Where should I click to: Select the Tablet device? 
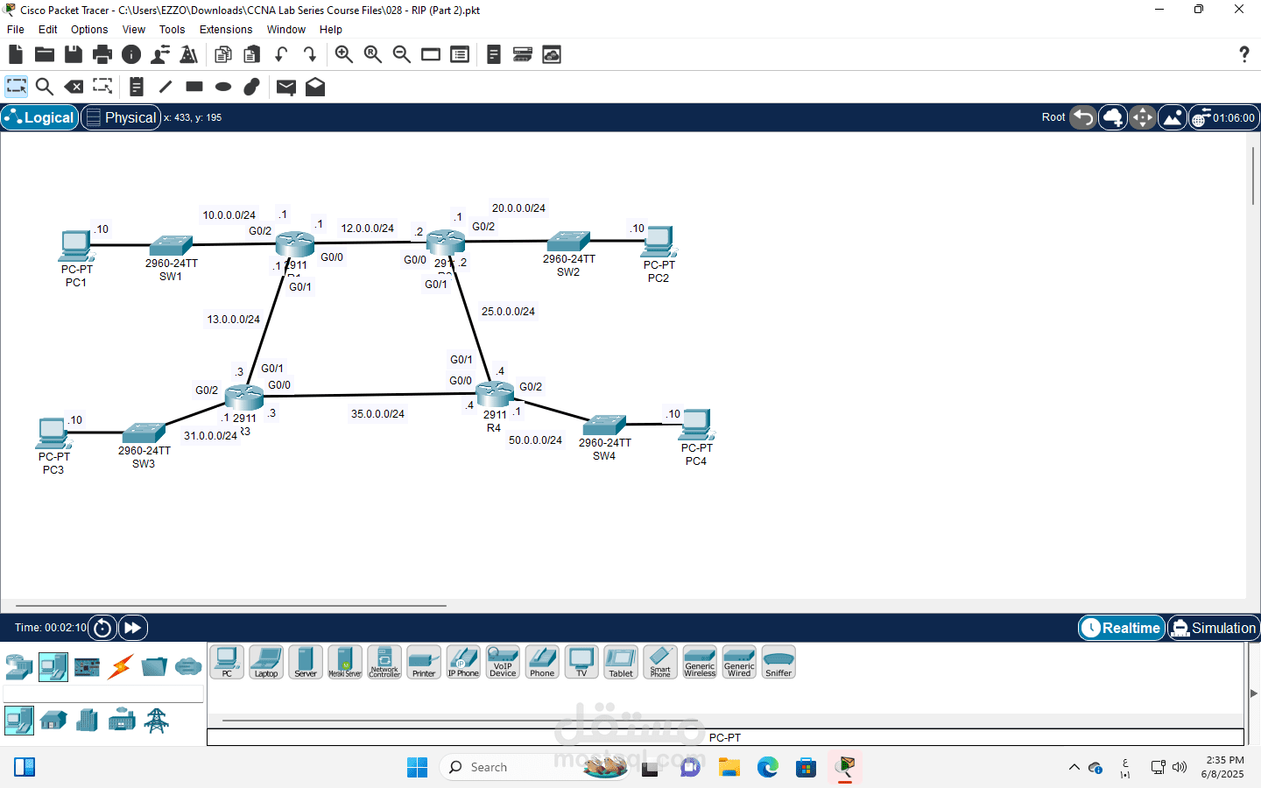[x=621, y=662]
